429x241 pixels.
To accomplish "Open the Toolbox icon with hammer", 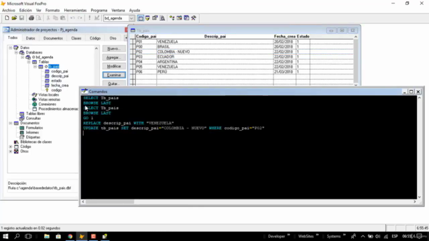I will click(194, 18).
